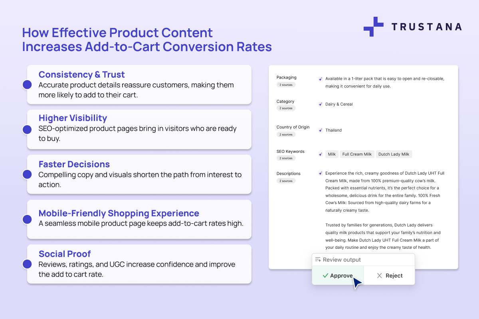Click the Descriptions field label
Image resolution: width=479 pixels, height=319 pixels.
(289, 173)
